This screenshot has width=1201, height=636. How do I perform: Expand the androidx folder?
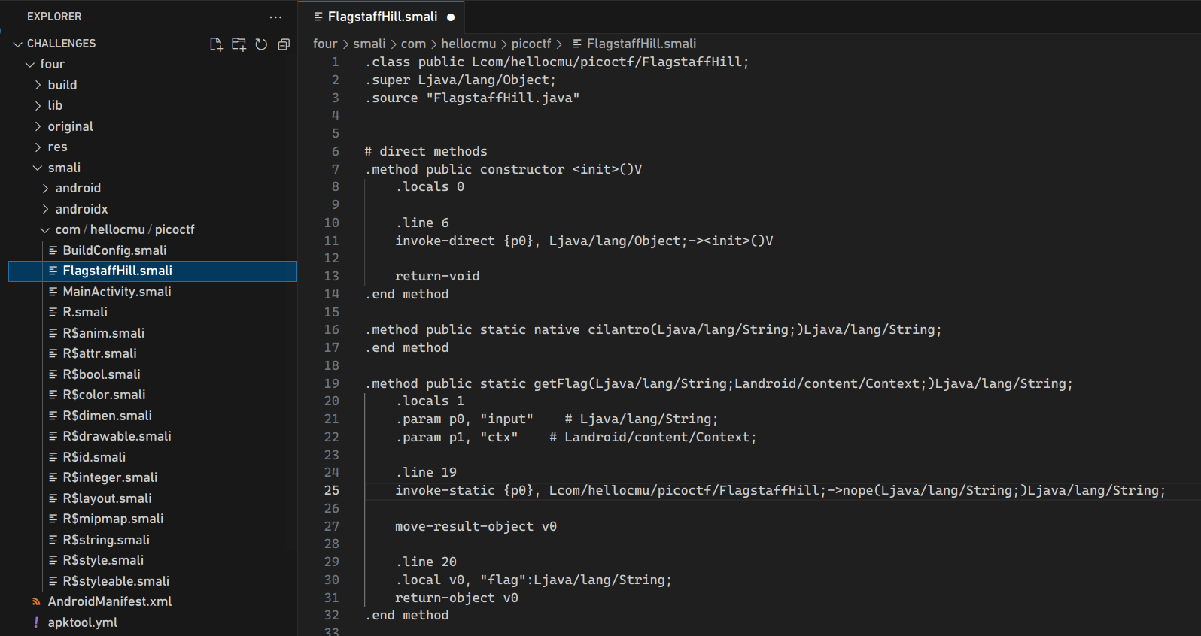tap(46, 209)
